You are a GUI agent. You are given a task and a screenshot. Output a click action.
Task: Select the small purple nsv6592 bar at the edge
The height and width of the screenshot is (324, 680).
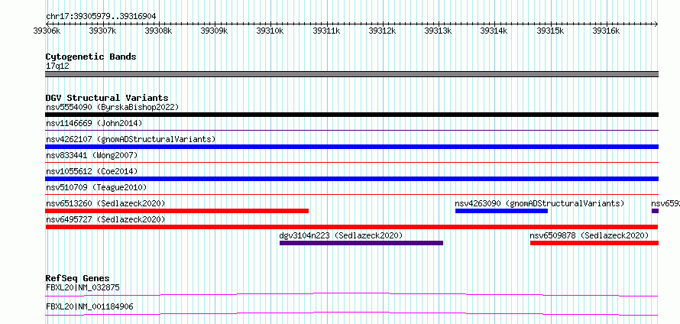pyautogui.click(x=656, y=211)
